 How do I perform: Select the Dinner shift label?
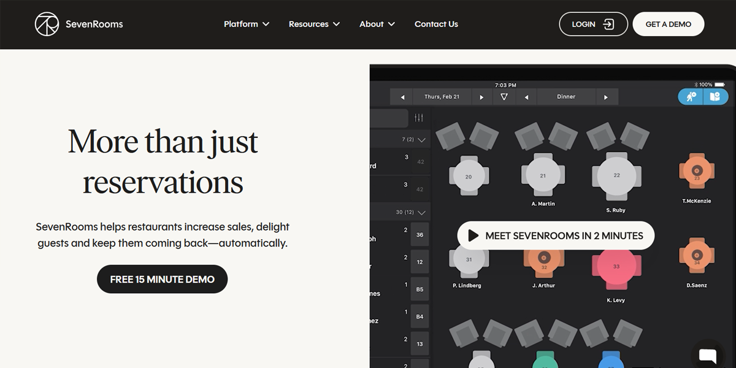[566, 97]
